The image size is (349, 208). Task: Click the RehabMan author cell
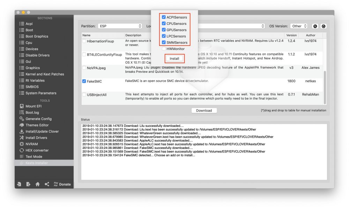point(311,94)
